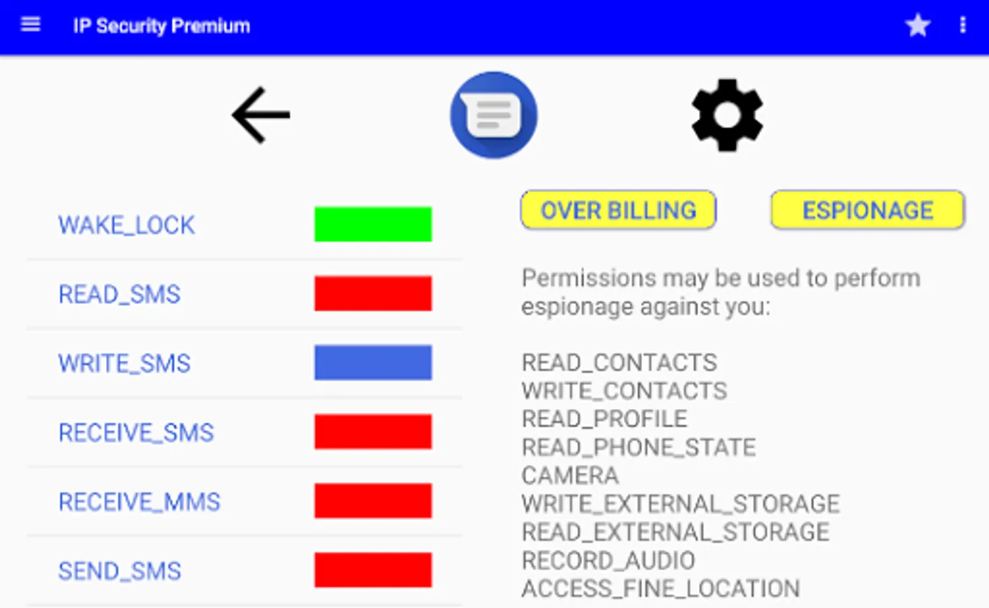Click the WRITE_CONTACTS text
Screen dimensions: 989x608
click(x=625, y=391)
